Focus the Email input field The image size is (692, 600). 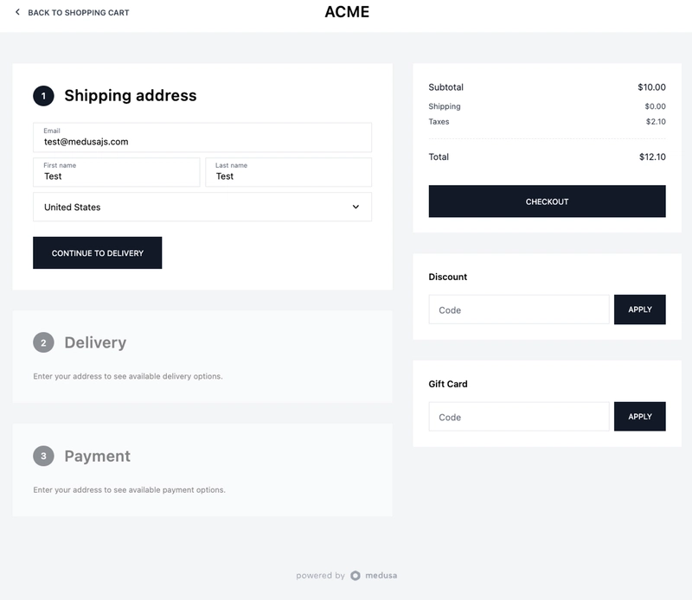point(202,137)
